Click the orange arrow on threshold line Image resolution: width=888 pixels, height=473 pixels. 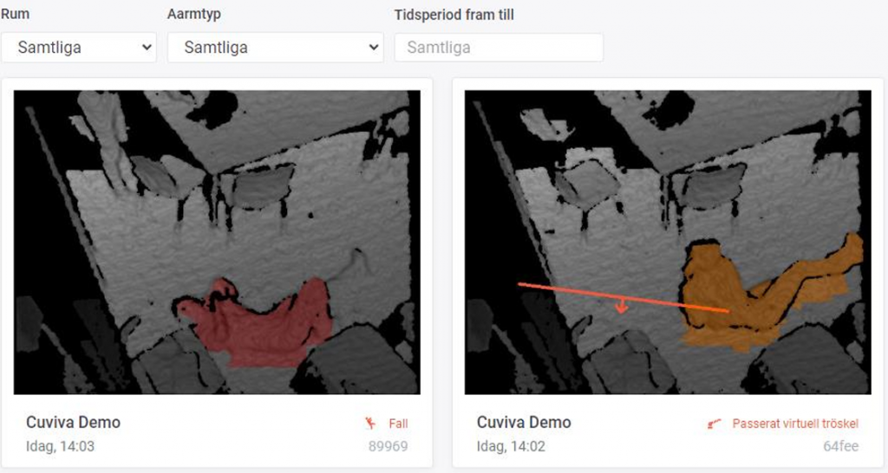[x=621, y=307]
